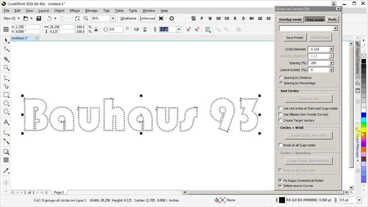Click the full-screen preview icon
368x207 pixels.
tap(161, 18)
